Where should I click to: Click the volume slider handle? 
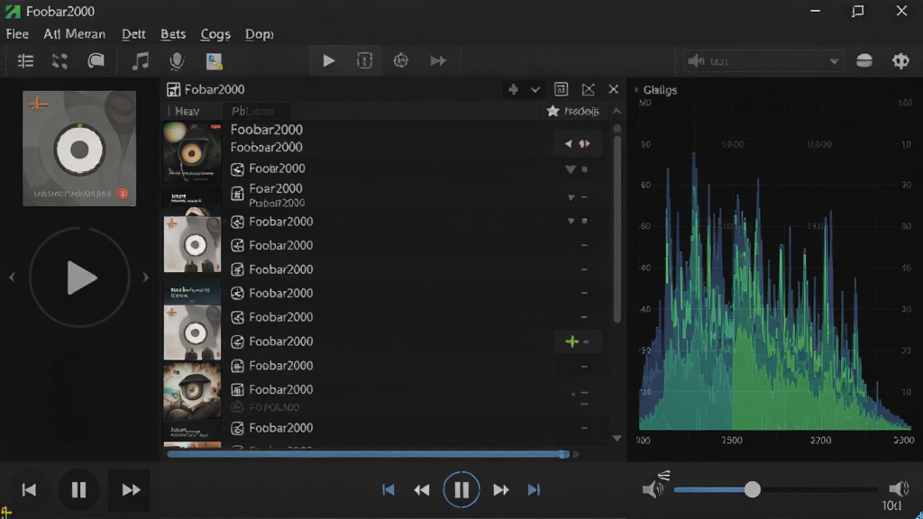point(752,489)
